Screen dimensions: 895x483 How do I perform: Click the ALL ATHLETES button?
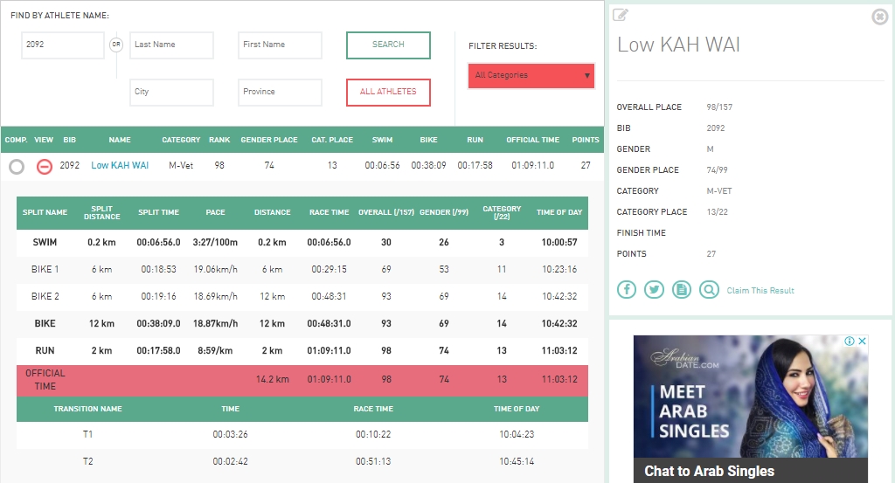pyautogui.click(x=388, y=92)
